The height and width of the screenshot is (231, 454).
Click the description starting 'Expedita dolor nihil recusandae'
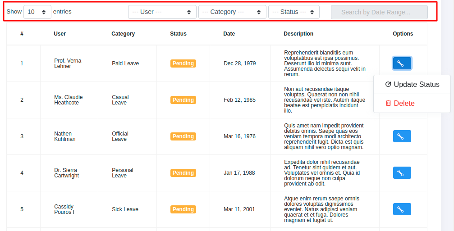click(322, 172)
